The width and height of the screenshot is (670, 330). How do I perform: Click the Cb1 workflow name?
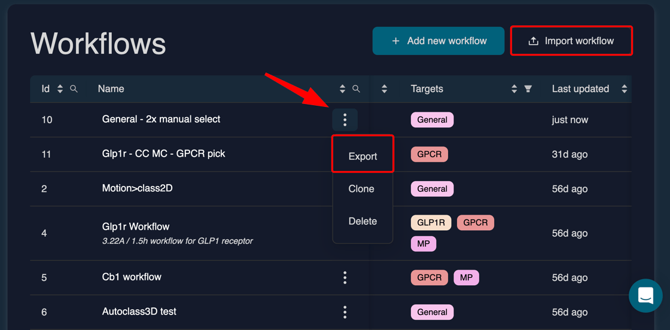pos(132,277)
